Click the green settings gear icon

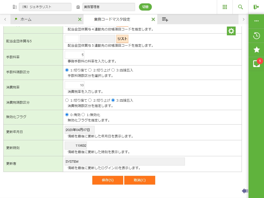[231, 31]
